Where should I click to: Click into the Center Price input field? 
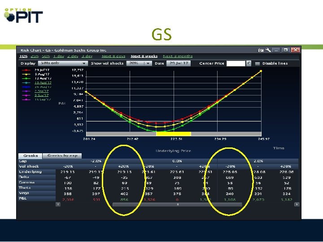point(236,63)
